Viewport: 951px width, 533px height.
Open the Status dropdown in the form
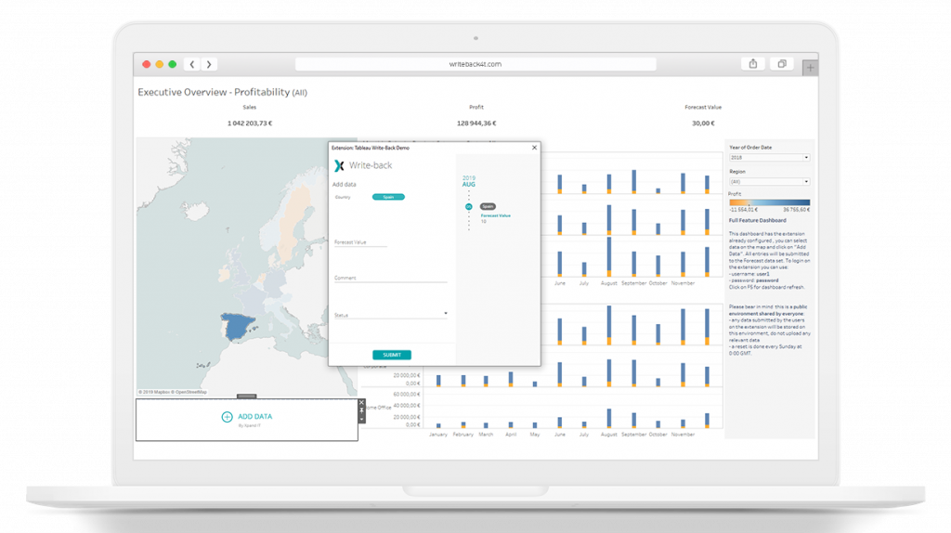click(x=446, y=314)
